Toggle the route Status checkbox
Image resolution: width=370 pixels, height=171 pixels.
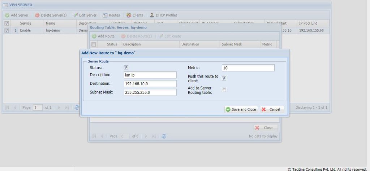(126, 67)
